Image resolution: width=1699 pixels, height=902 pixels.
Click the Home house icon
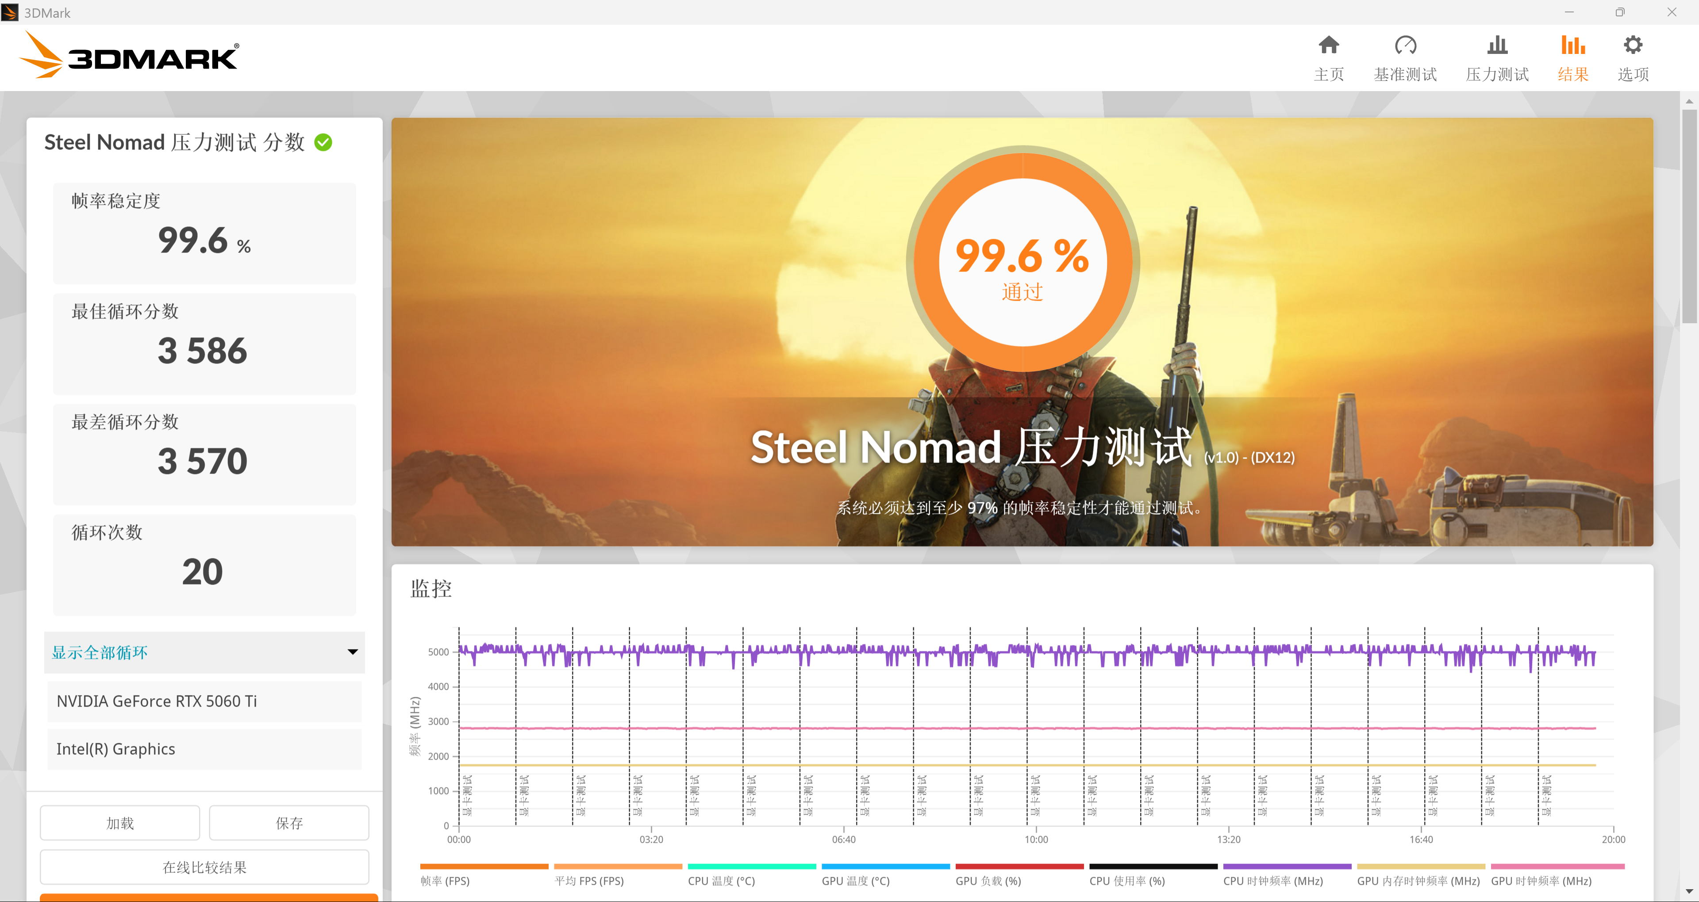pos(1328,45)
